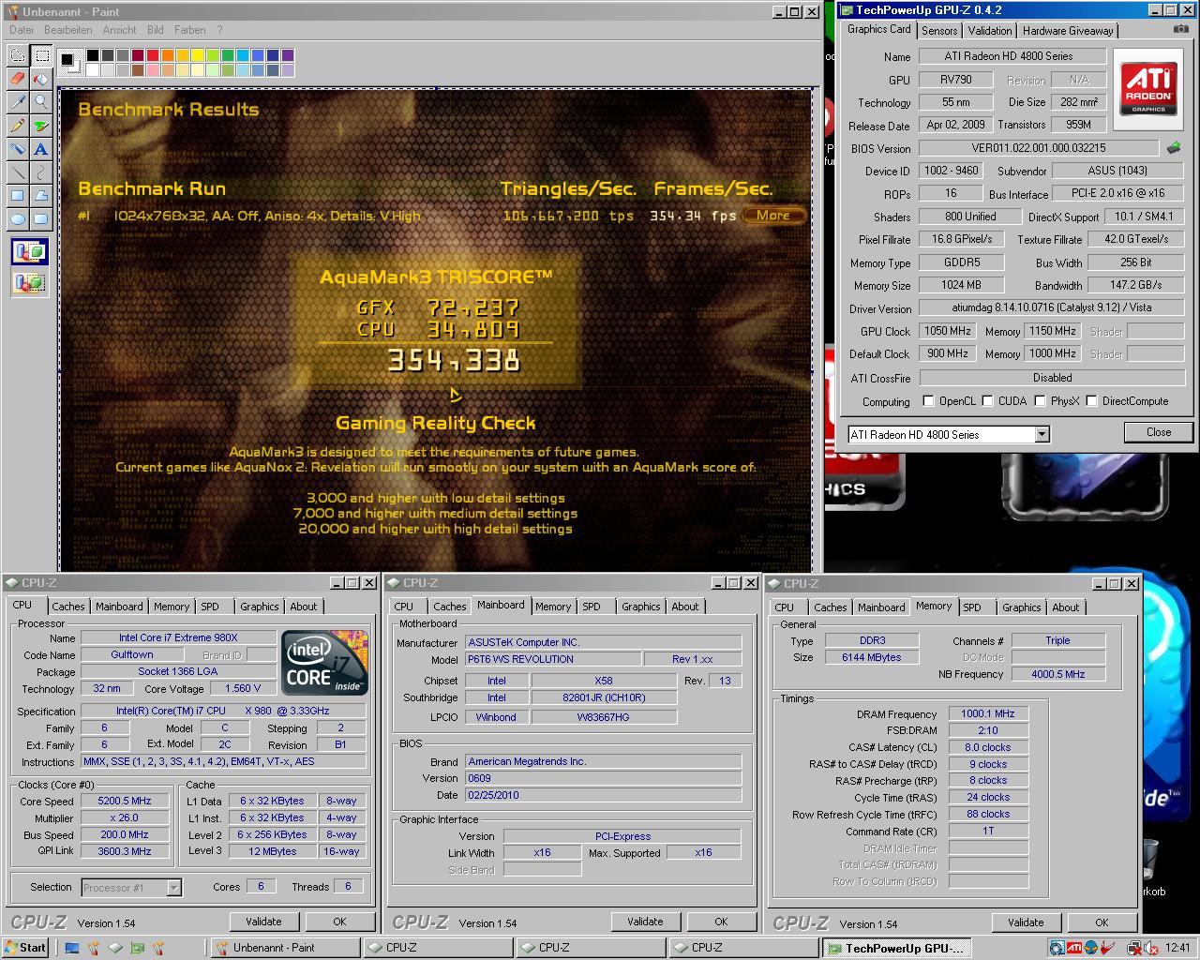The width and height of the screenshot is (1200, 960).
Task: Click the P6T6 WS REVOLUTION model field
Action: (x=553, y=659)
